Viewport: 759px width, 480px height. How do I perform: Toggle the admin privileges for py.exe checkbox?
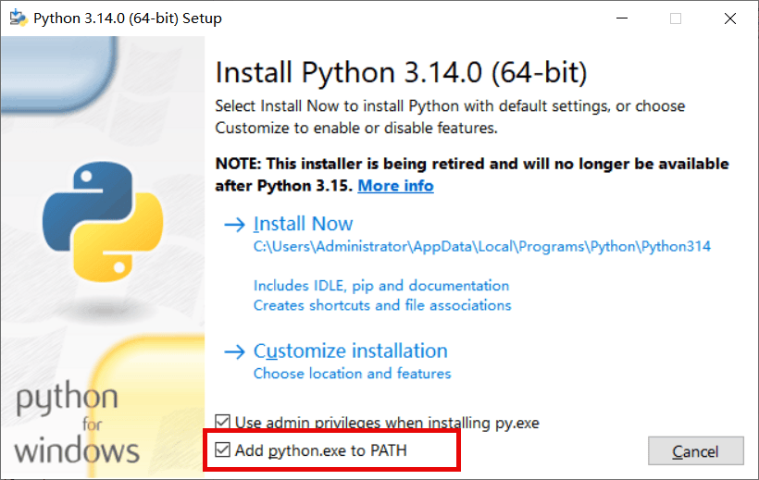(223, 422)
